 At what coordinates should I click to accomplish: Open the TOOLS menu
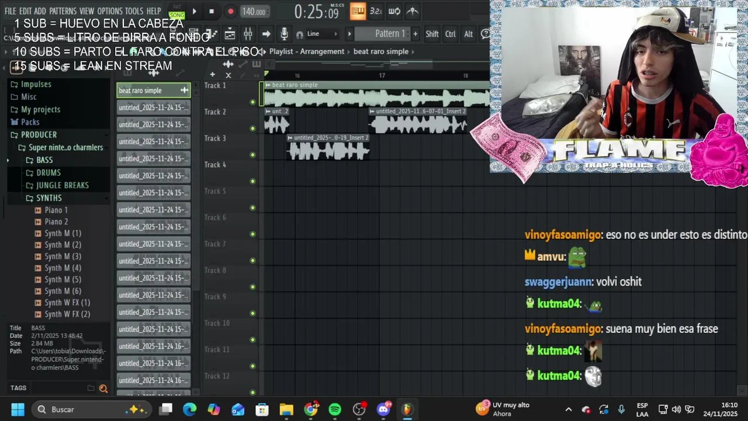click(134, 11)
